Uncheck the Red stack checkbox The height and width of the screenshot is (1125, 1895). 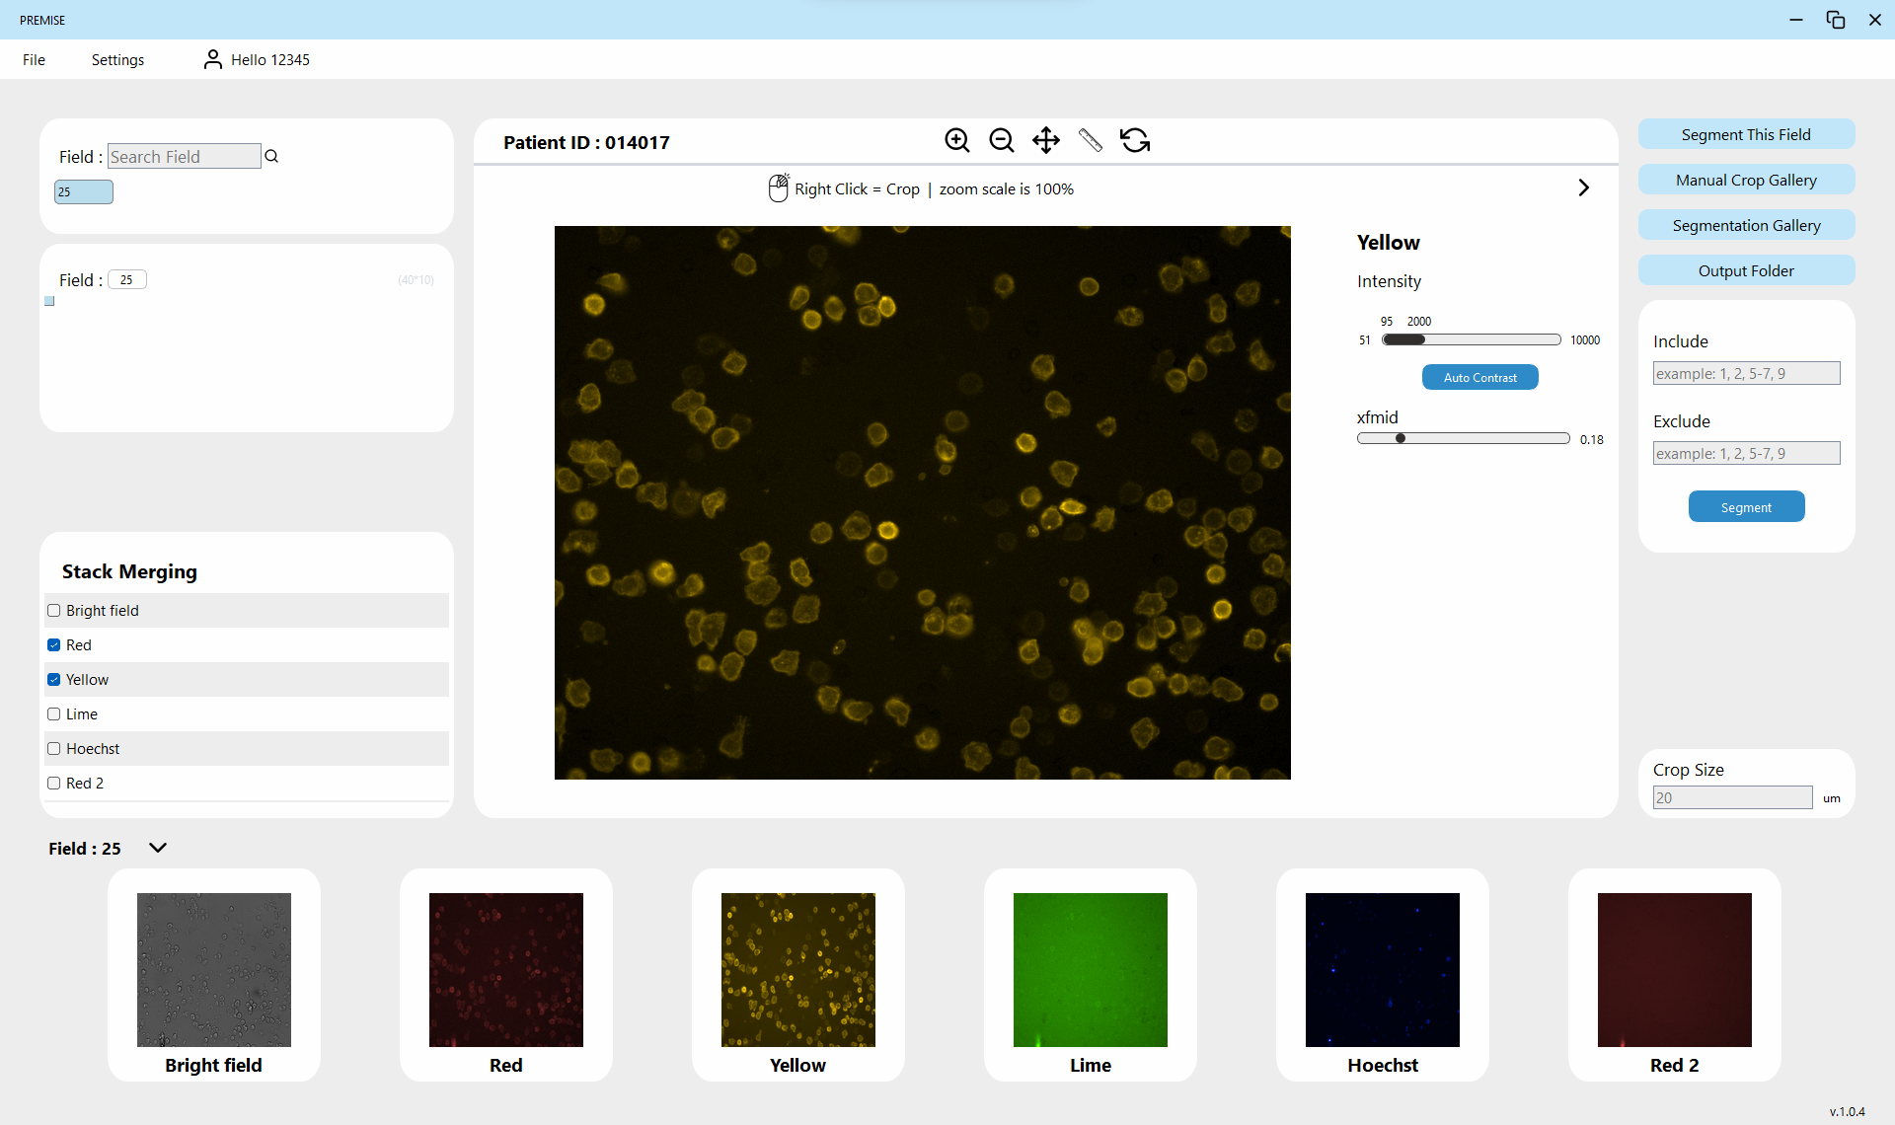[x=54, y=645]
